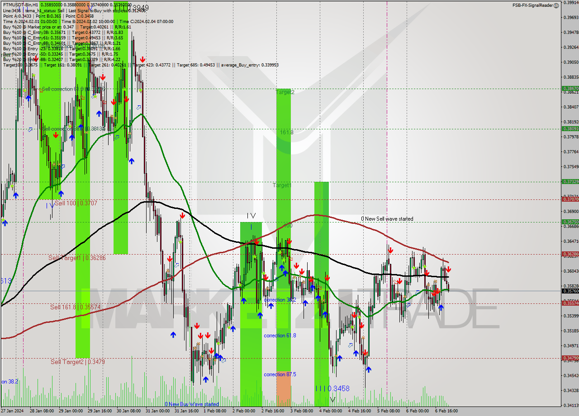Click the '0 New Buy Wave started' annotation
The height and width of the screenshot is (416, 579).
pyautogui.click(x=191, y=404)
